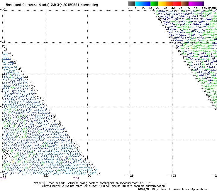Click the legend value '25'
217x191 pixels.
pyautogui.click(x=166, y=8)
